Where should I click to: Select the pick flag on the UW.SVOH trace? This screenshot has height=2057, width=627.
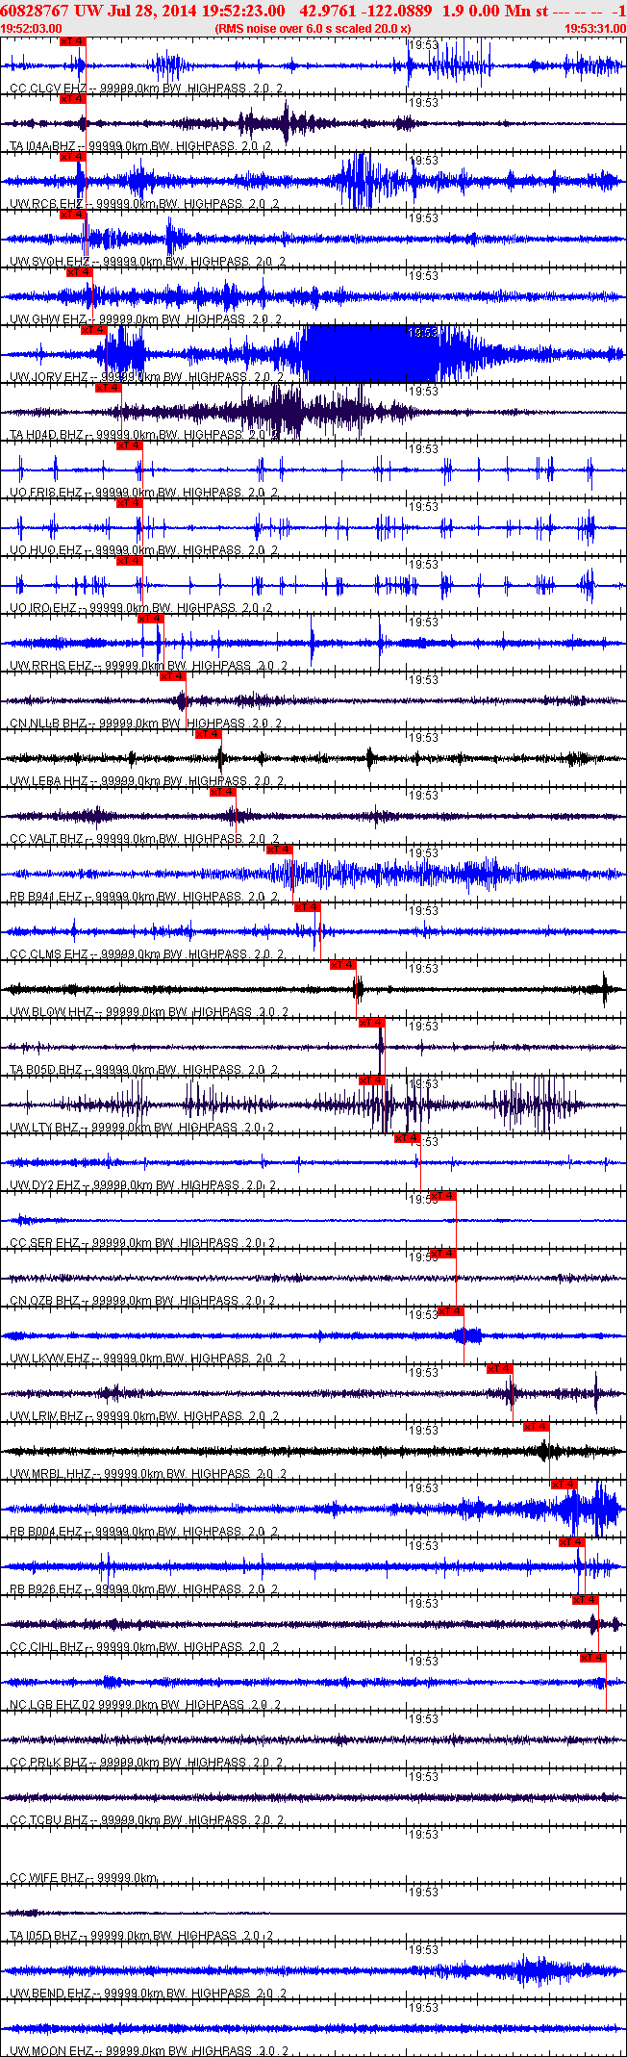[x=73, y=215]
